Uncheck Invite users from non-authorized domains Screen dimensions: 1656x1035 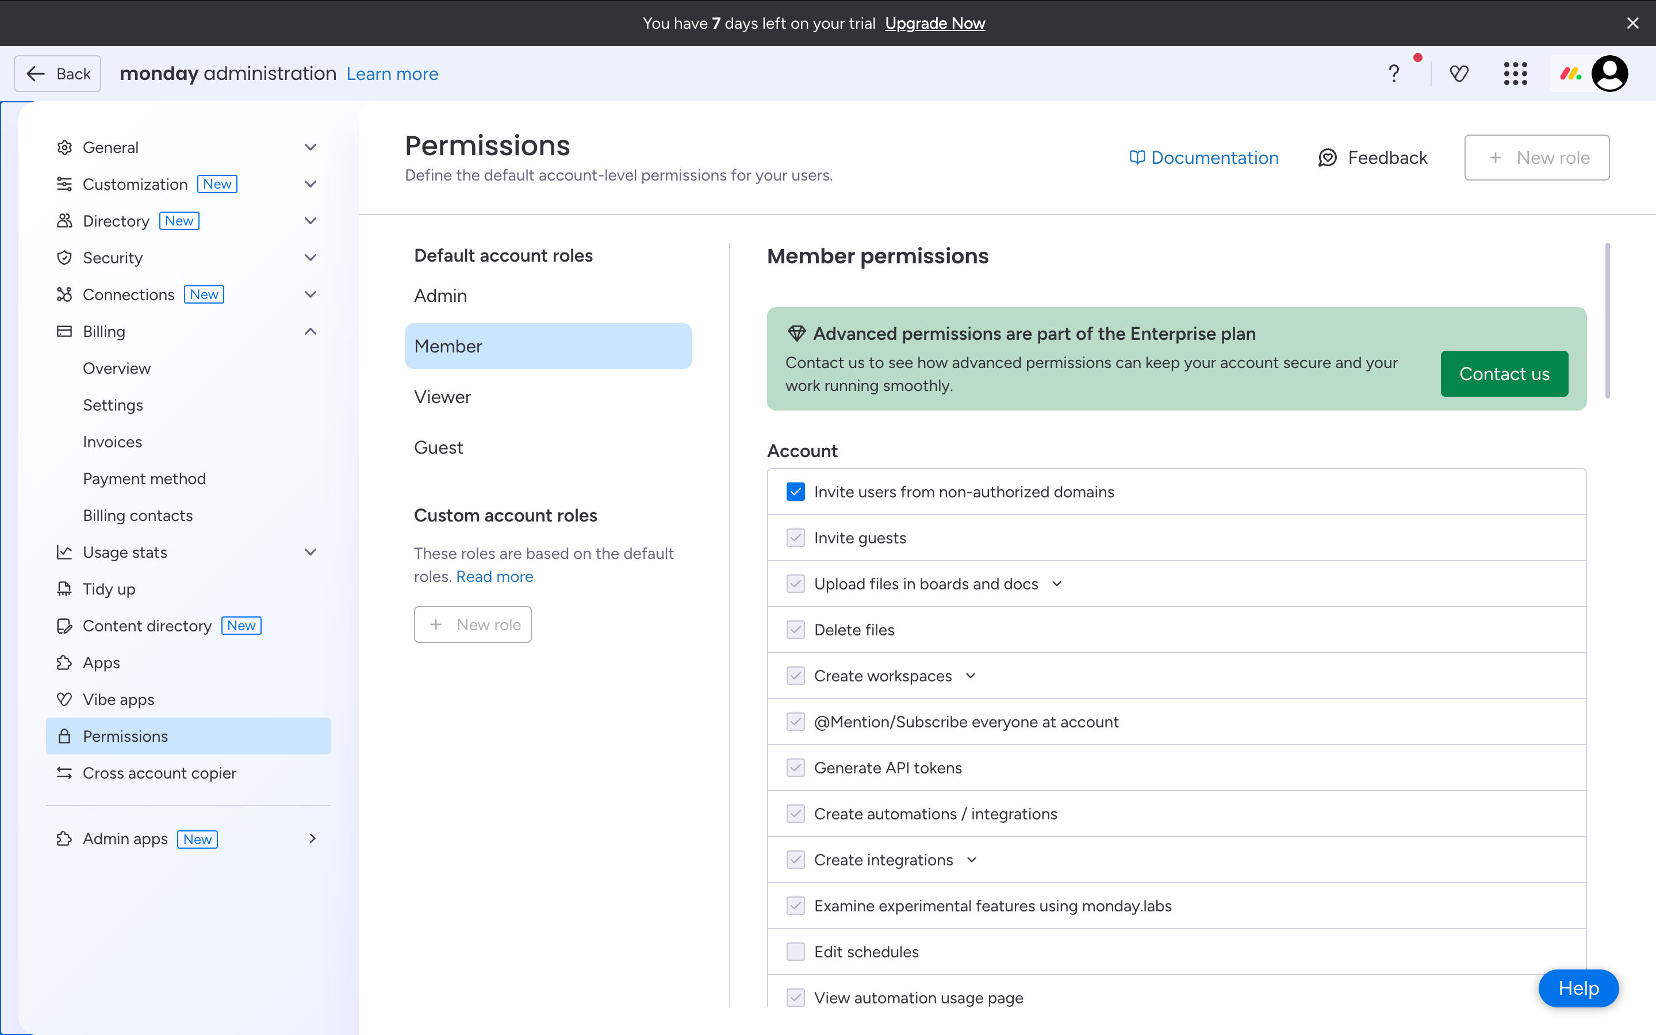(795, 492)
